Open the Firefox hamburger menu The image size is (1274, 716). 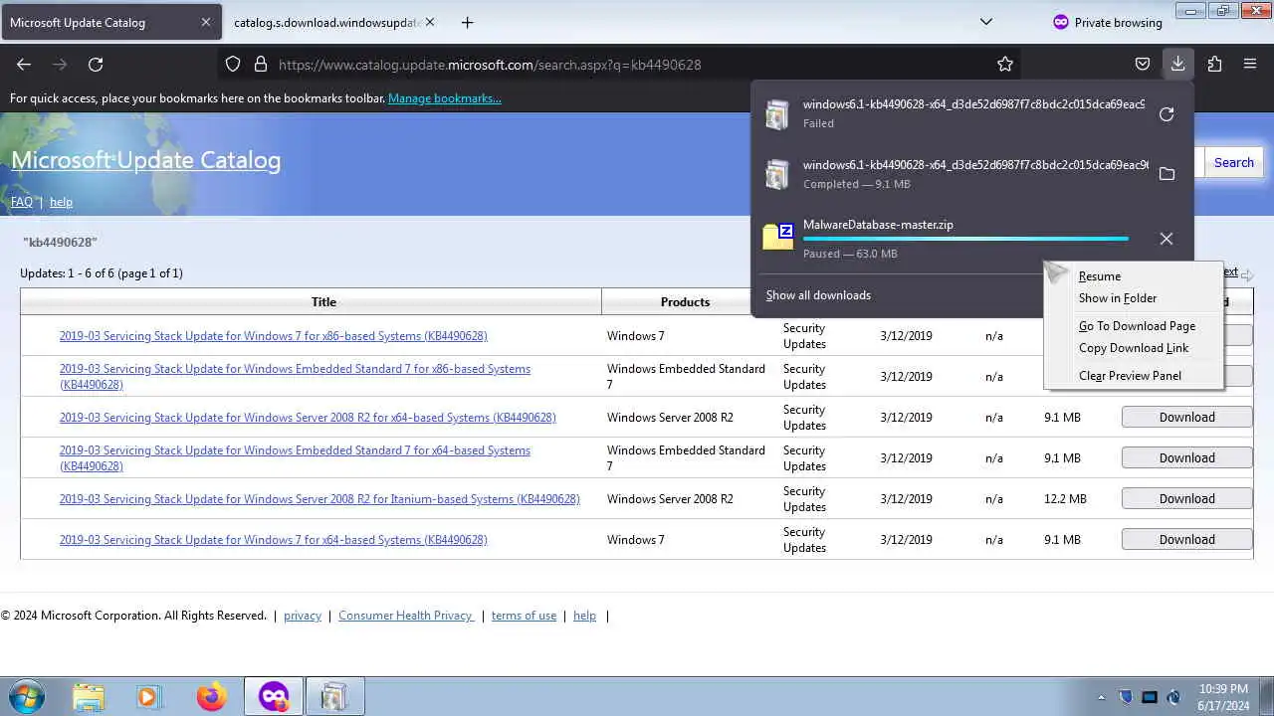tap(1250, 64)
